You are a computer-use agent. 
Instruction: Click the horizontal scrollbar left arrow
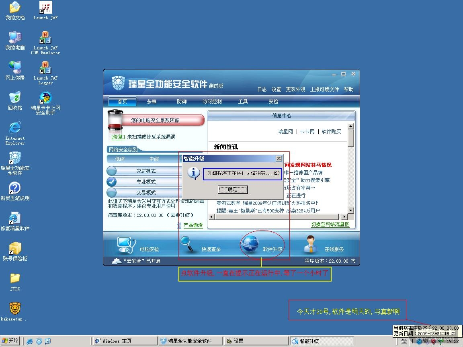pyautogui.click(x=211, y=216)
